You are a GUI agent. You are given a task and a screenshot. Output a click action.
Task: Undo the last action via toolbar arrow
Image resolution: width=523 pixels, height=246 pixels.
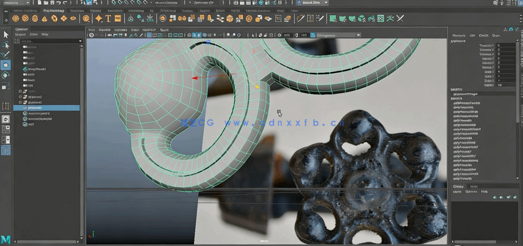click(59, 3)
